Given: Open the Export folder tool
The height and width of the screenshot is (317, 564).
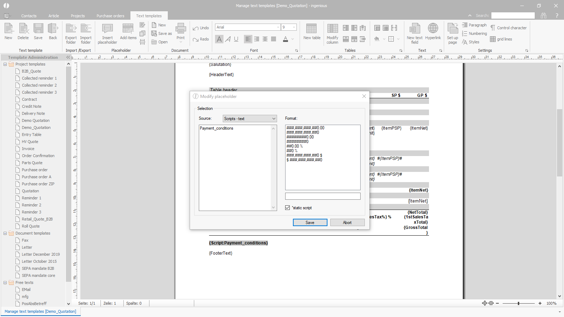Looking at the screenshot, I should 71,33.
